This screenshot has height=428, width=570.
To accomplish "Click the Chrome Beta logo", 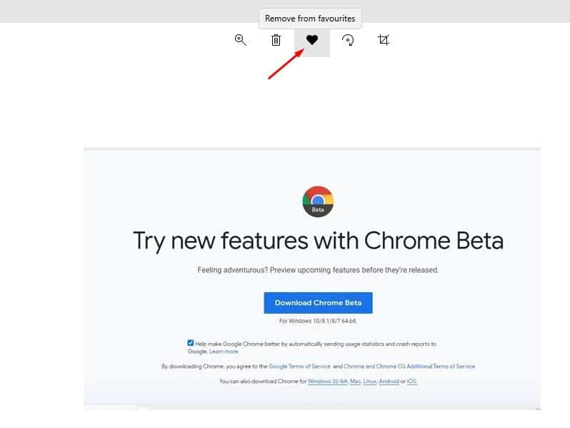I will [318, 201].
